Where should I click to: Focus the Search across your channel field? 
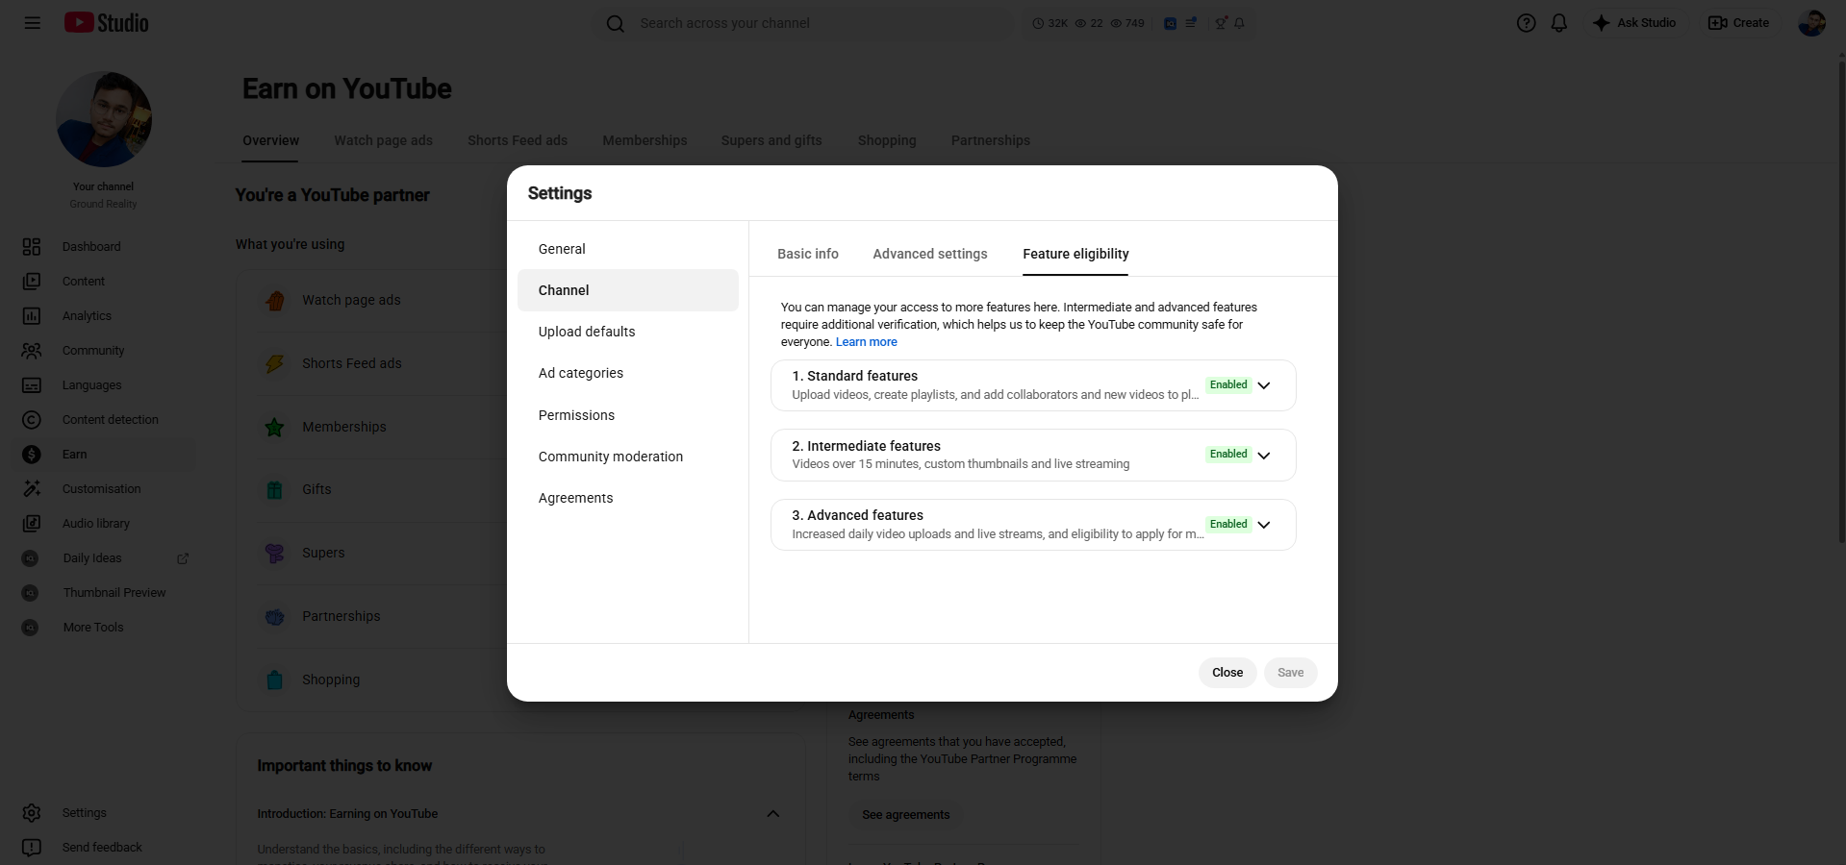[803, 23]
